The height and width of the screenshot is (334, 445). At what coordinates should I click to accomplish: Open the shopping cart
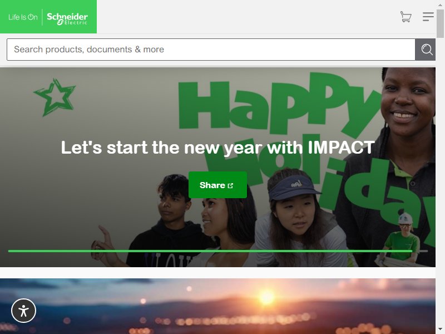click(x=406, y=17)
